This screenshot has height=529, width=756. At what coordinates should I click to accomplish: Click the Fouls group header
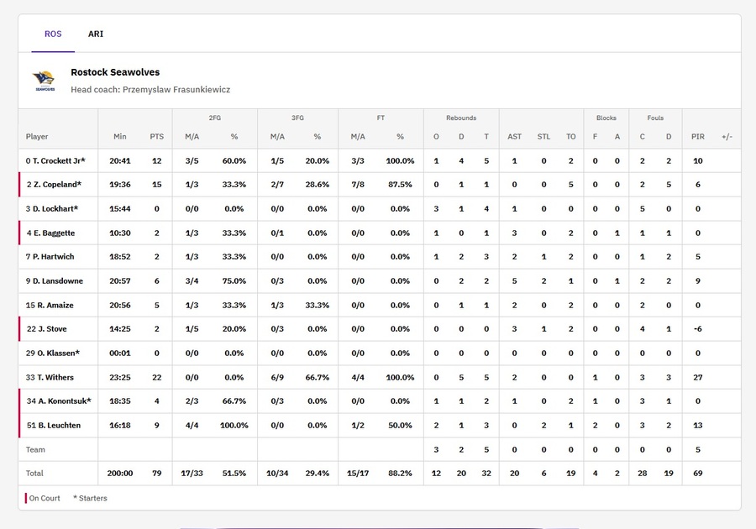pyautogui.click(x=656, y=118)
